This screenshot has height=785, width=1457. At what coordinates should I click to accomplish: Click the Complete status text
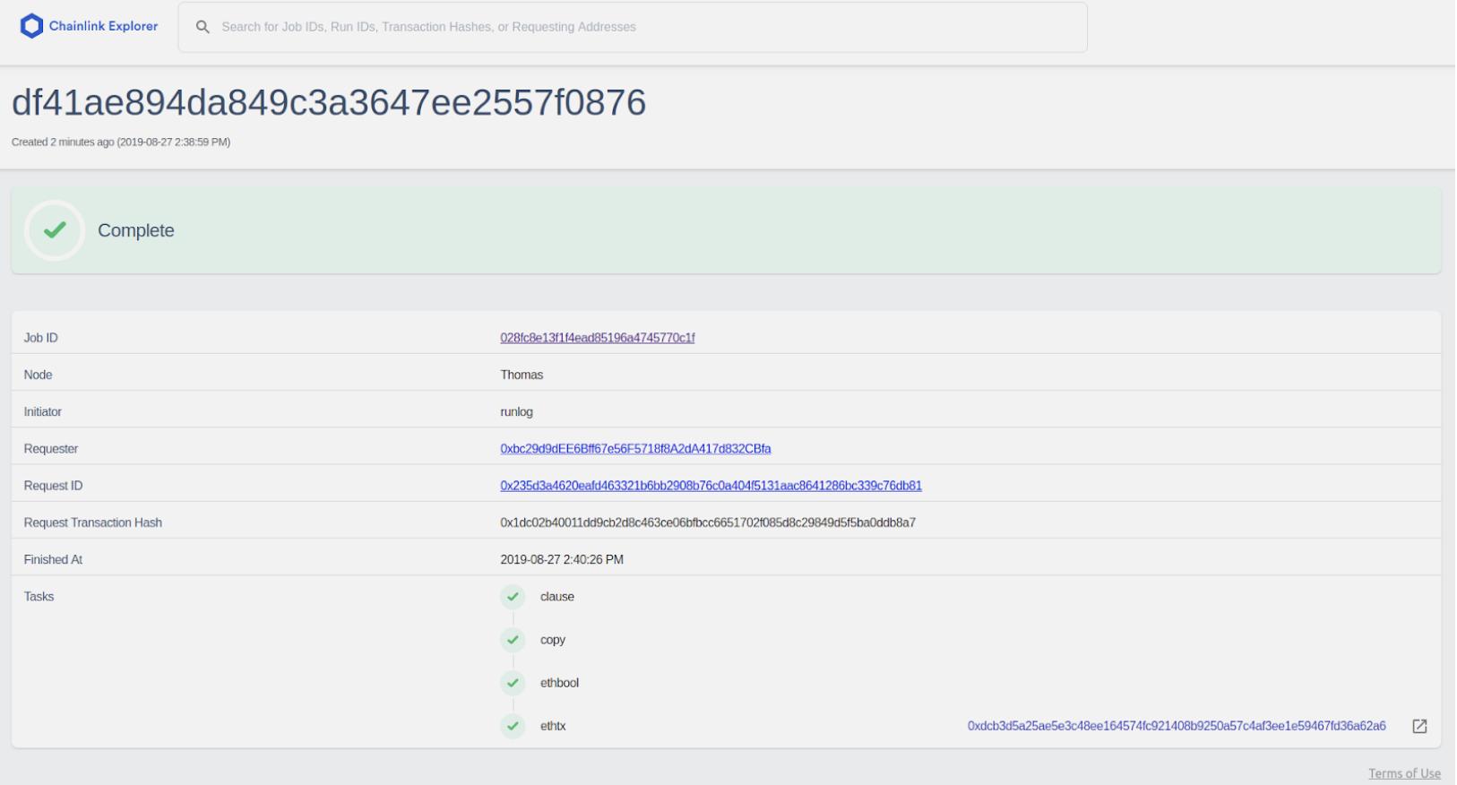[x=136, y=230]
